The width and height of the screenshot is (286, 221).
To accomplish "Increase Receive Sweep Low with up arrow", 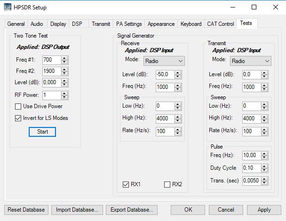I will [x=178, y=104].
